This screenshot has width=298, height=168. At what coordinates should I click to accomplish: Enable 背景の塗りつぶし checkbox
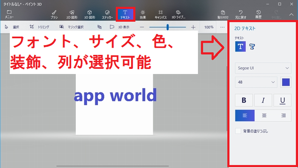coord(238,131)
